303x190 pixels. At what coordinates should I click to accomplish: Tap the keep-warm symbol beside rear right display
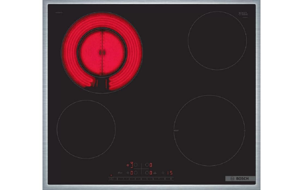click(155, 173)
